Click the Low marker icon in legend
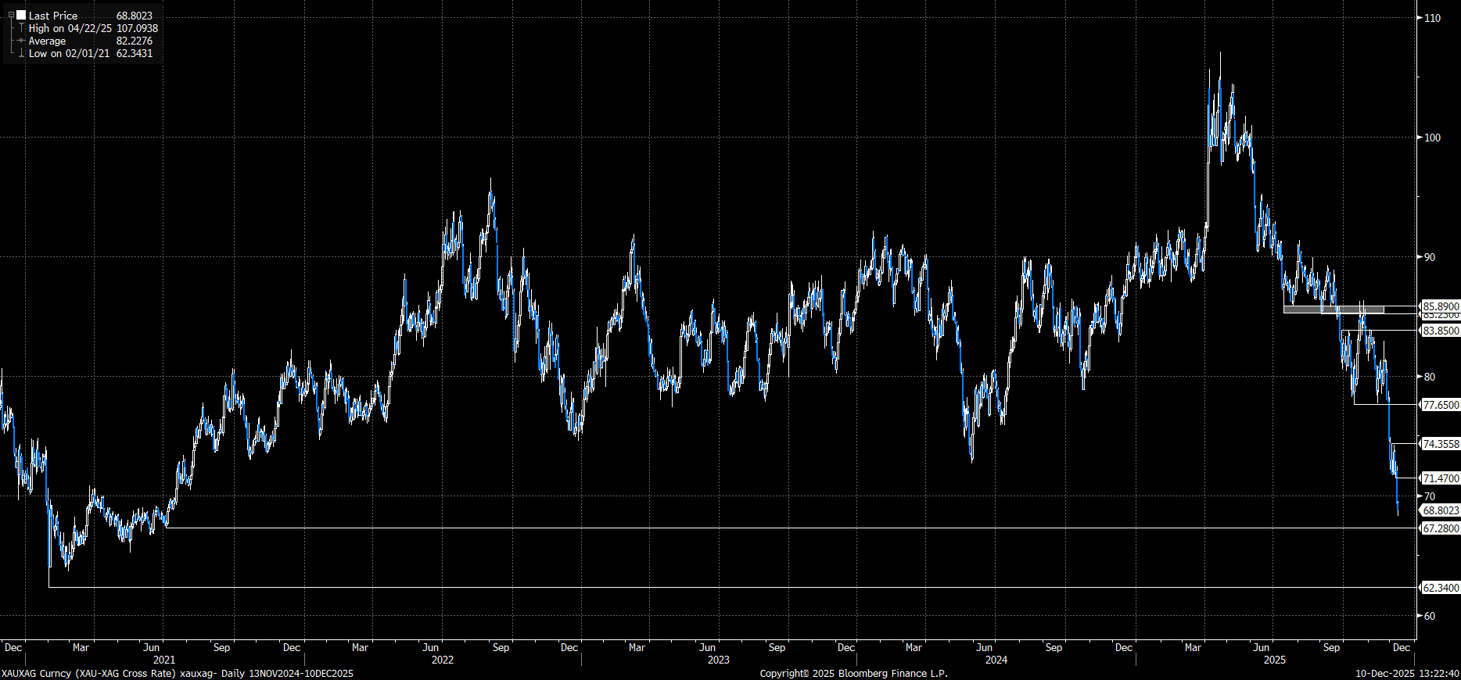The width and height of the screenshot is (1461, 680). [x=21, y=53]
